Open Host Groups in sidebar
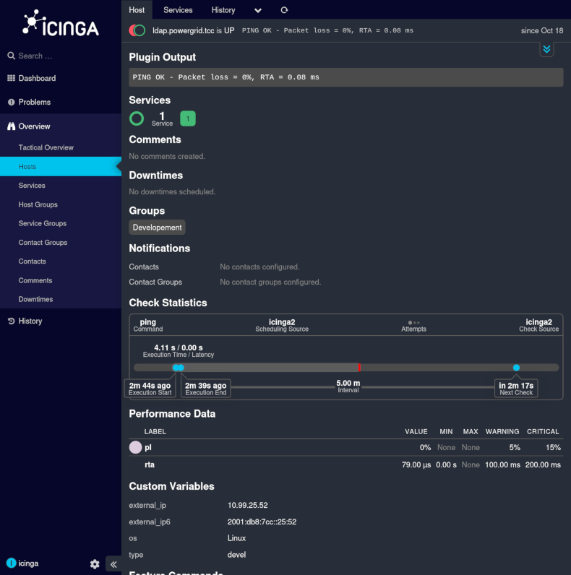Viewport: 571px width, 575px height. point(38,204)
